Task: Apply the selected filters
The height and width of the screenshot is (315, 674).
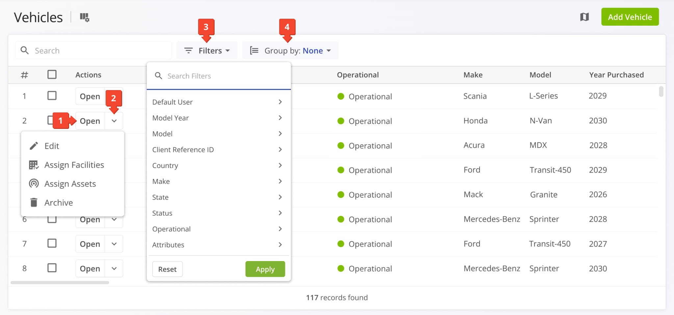Action: [x=265, y=269]
